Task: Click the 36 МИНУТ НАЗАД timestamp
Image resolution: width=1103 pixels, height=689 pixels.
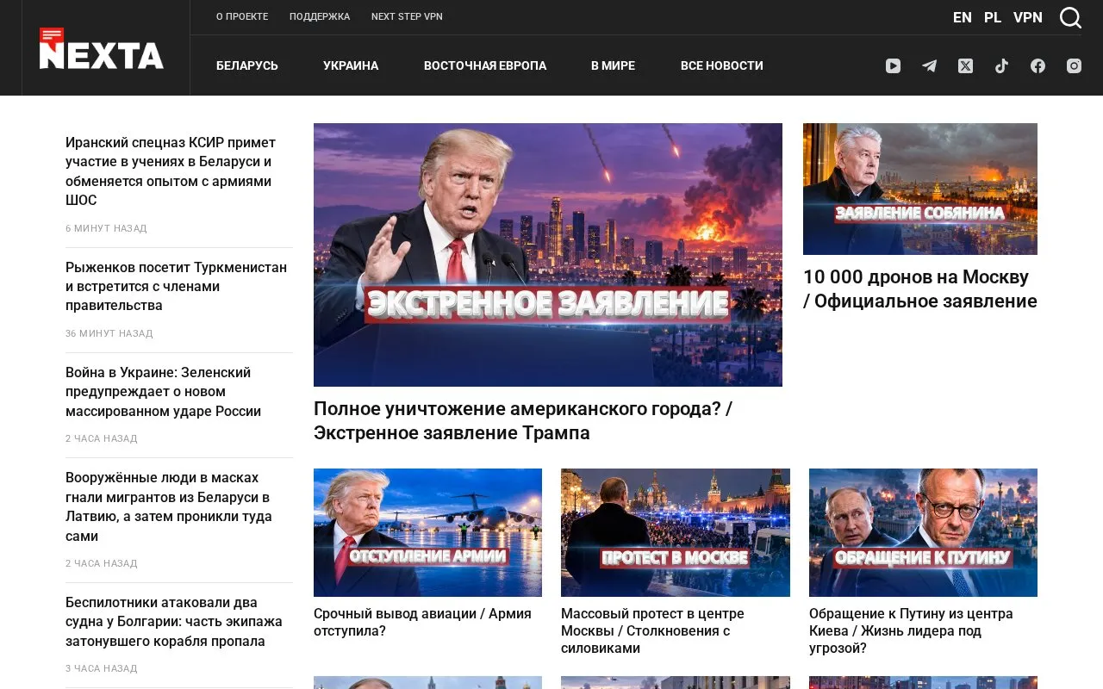Action: tap(109, 333)
